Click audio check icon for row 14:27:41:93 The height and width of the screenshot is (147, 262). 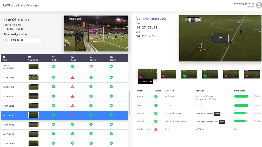53,134
